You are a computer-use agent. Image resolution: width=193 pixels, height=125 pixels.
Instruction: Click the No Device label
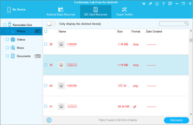coord(19,9)
